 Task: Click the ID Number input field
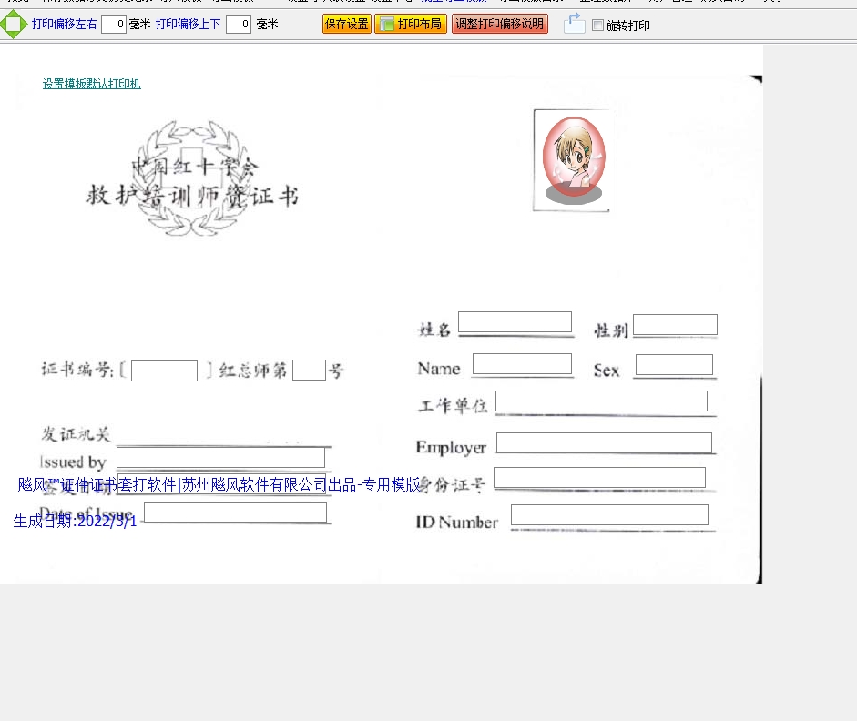click(609, 515)
